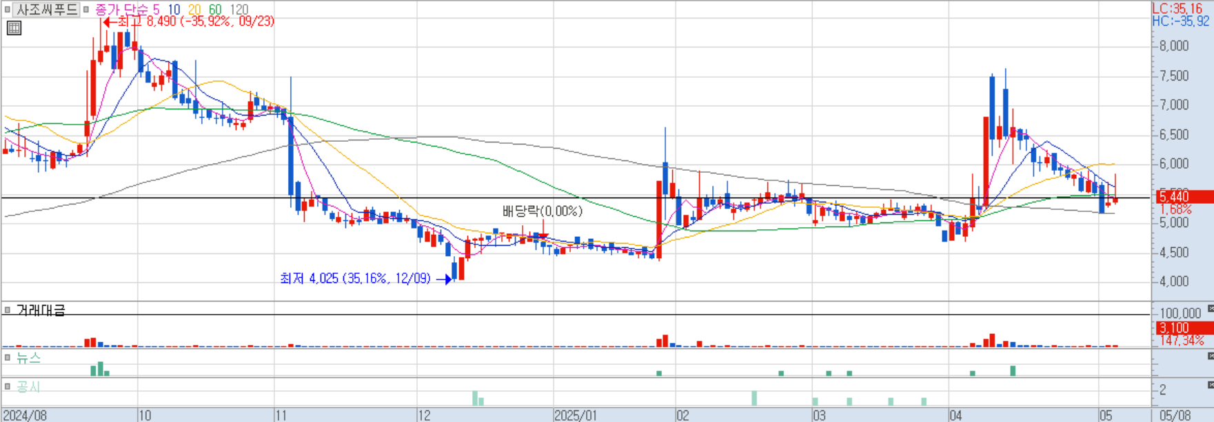Click the HC:-35,92 indicator
This screenshot has width=1214, height=422.
(1181, 21)
